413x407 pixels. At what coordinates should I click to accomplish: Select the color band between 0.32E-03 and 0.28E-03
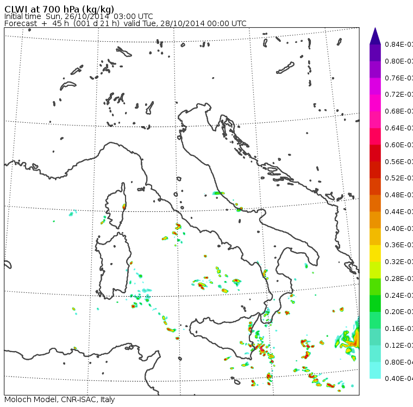click(375, 270)
